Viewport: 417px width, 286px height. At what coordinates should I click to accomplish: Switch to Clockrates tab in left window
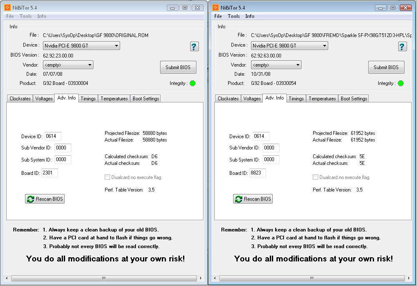click(20, 99)
